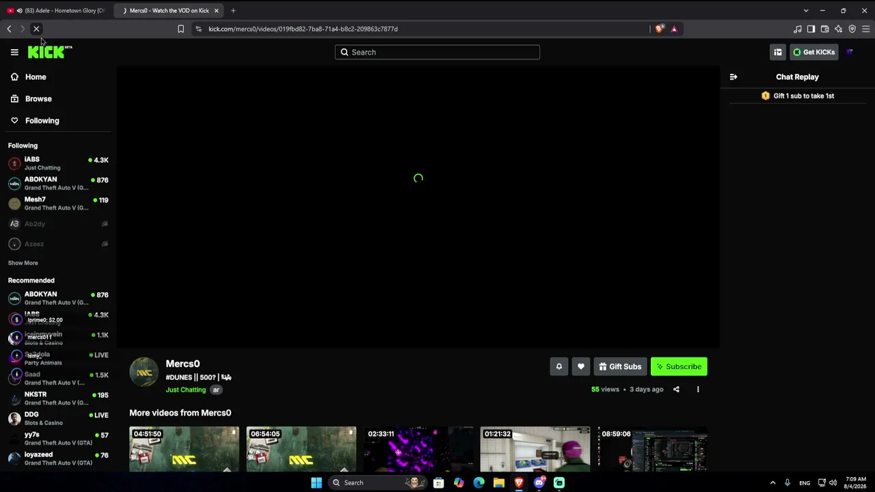Show hidden system tray icons
875x492 pixels.
pyautogui.click(x=772, y=482)
